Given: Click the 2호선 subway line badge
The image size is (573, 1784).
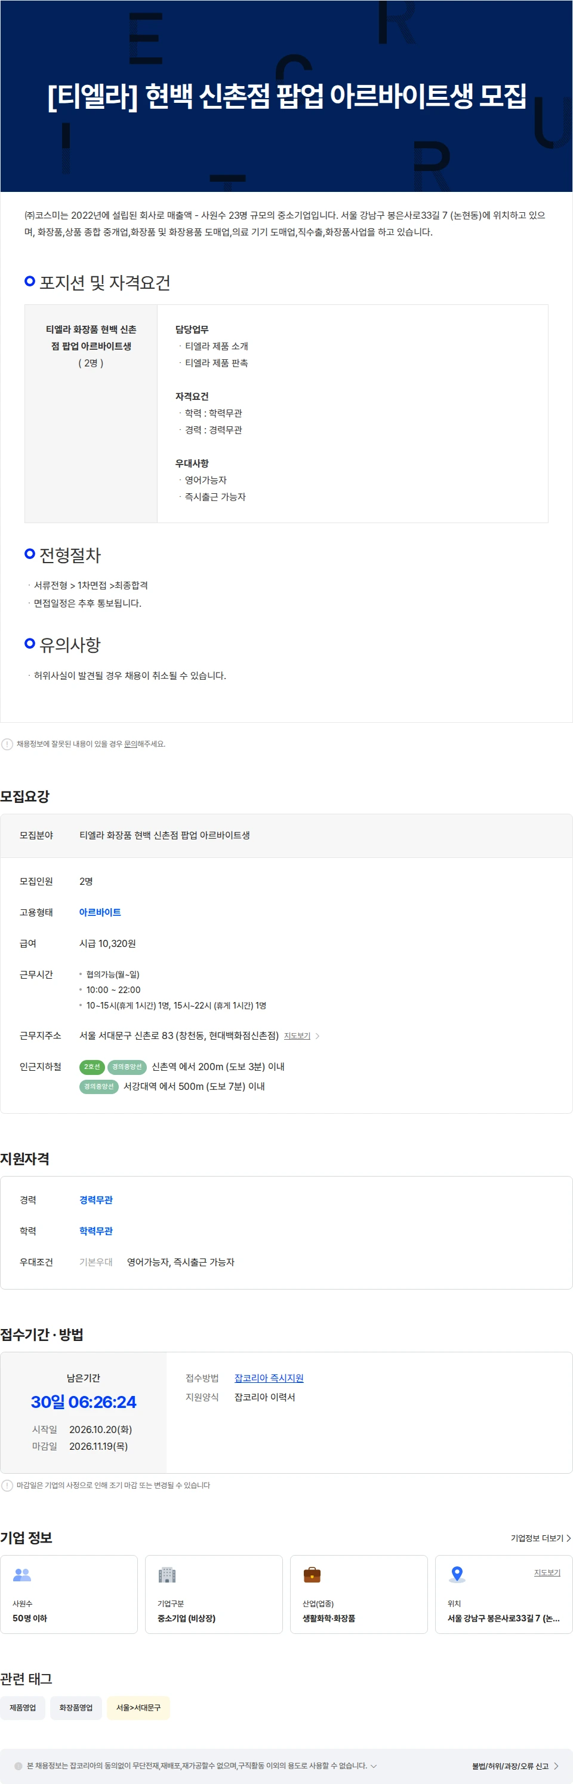Looking at the screenshot, I should pyautogui.click(x=92, y=1067).
